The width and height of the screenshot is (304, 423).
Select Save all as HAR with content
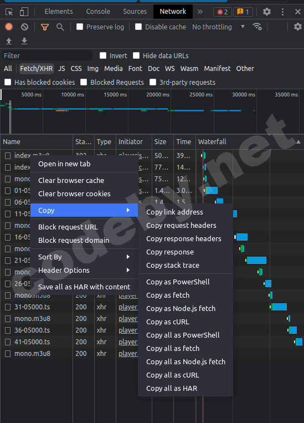click(x=84, y=287)
